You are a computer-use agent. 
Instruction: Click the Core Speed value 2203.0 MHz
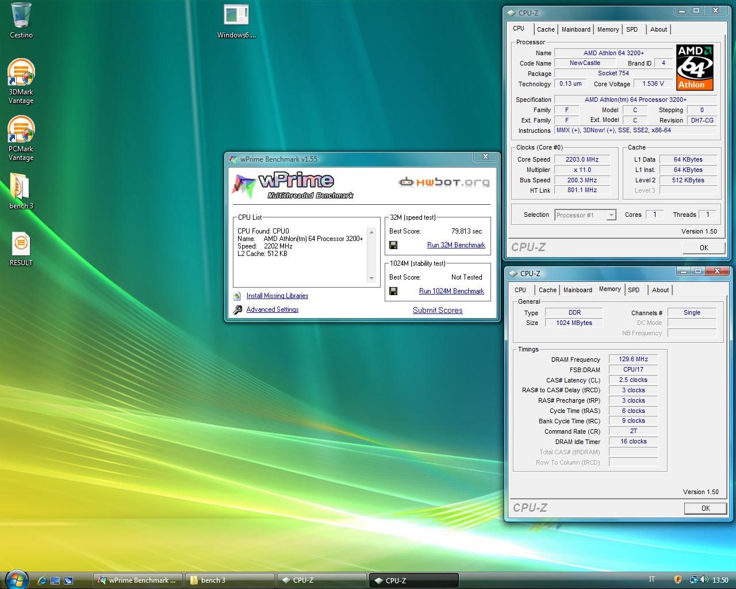(582, 159)
